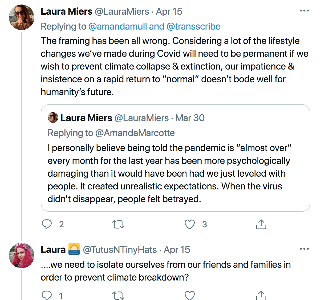Image resolution: width=325 pixels, height=300 pixels.
Task: Share the TutusNTinyHats tweet
Action: click(261, 295)
